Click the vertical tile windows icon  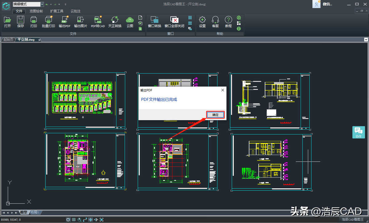(190, 17)
